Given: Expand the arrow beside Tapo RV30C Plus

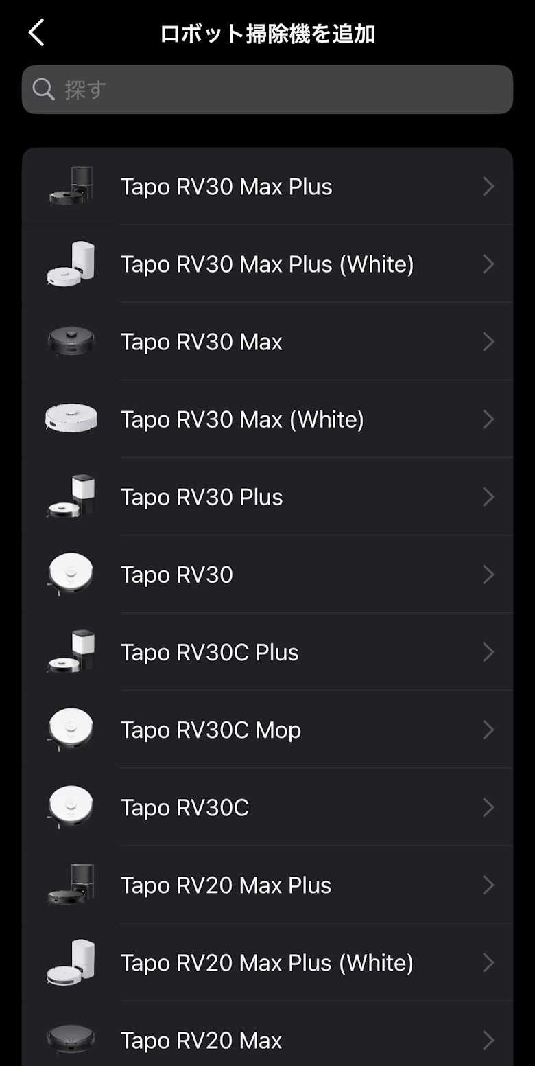Looking at the screenshot, I should (x=488, y=651).
